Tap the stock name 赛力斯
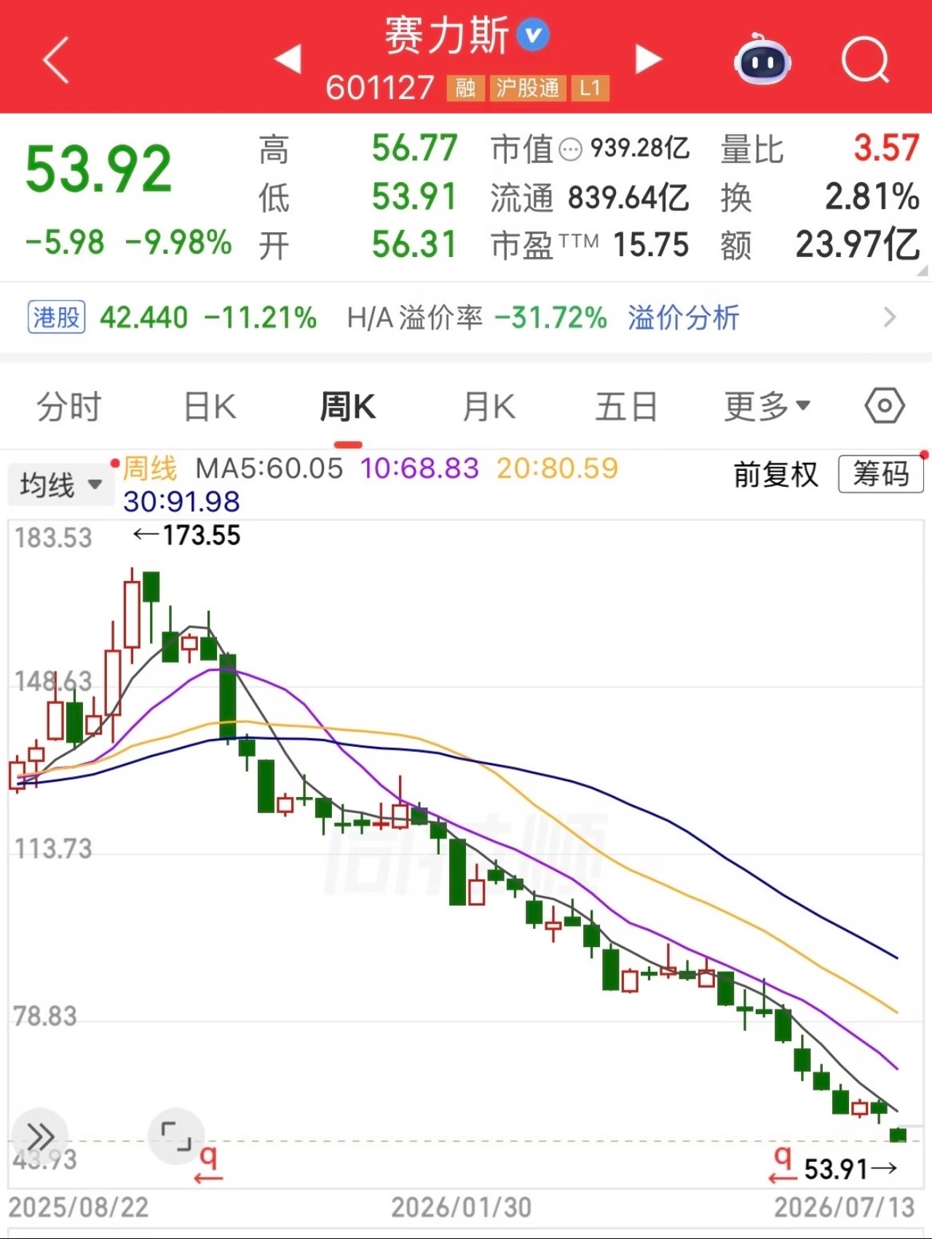This screenshot has width=932, height=1239. [x=446, y=36]
